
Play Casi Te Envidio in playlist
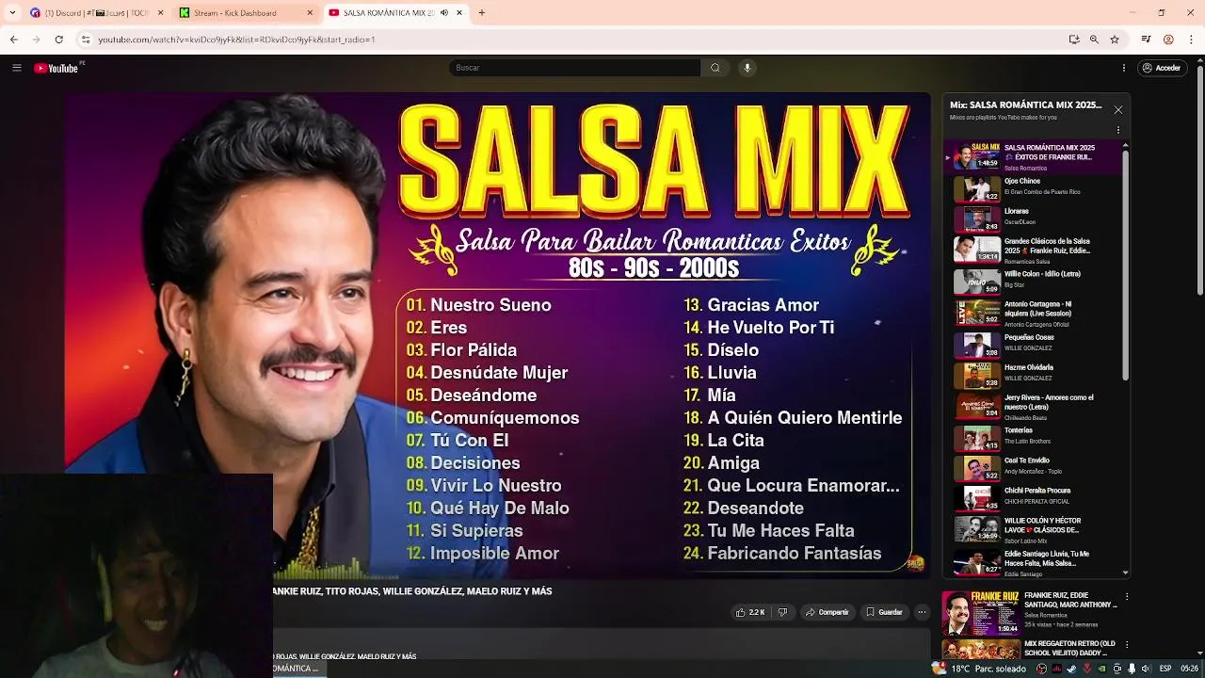pyautogui.click(x=1036, y=468)
